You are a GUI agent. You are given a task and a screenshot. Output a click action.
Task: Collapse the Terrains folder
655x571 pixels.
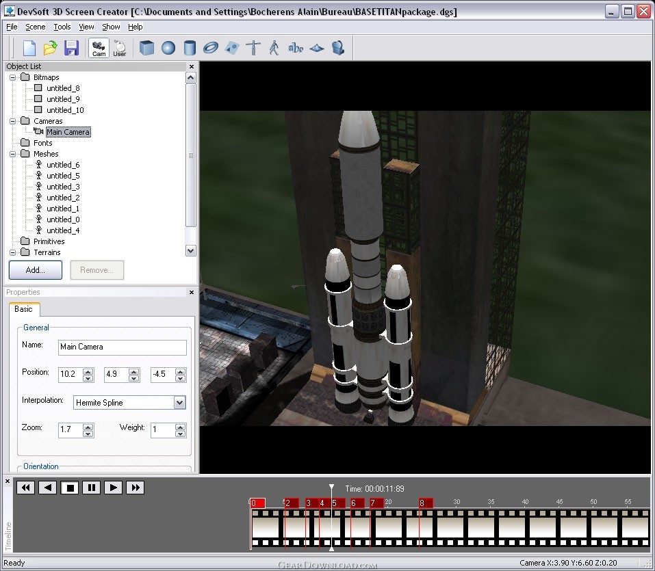12,252
